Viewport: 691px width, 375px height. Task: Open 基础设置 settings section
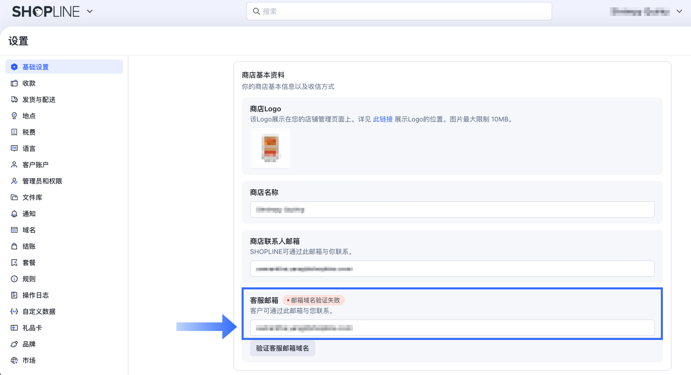point(64,67)
